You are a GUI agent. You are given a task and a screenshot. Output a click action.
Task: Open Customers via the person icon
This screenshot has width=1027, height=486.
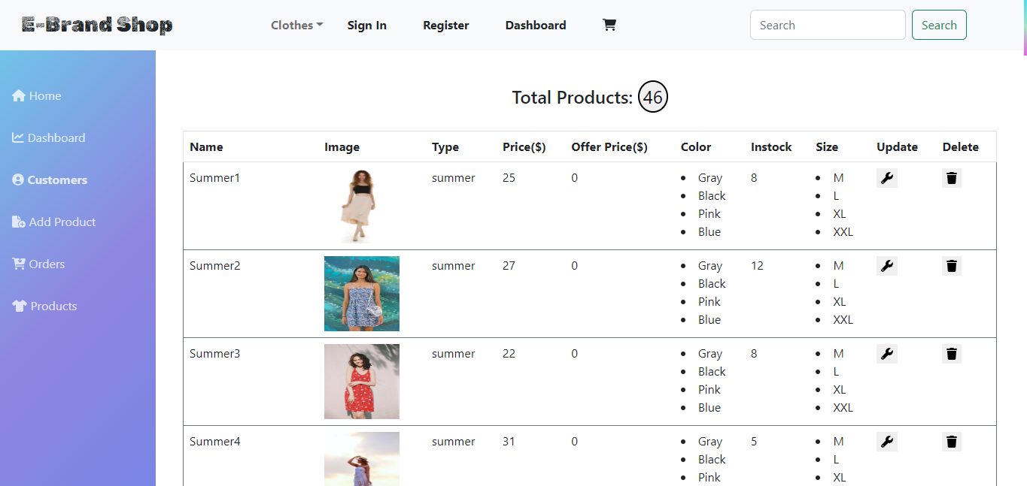point(17,180)
